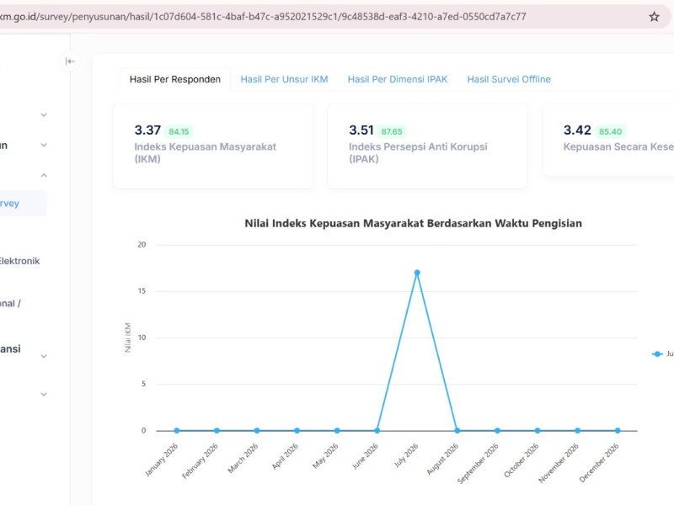Bookmark this page with the star icon
Viewport: 674px width, 505px height.
pyautogui.click(x=654, y=17)
